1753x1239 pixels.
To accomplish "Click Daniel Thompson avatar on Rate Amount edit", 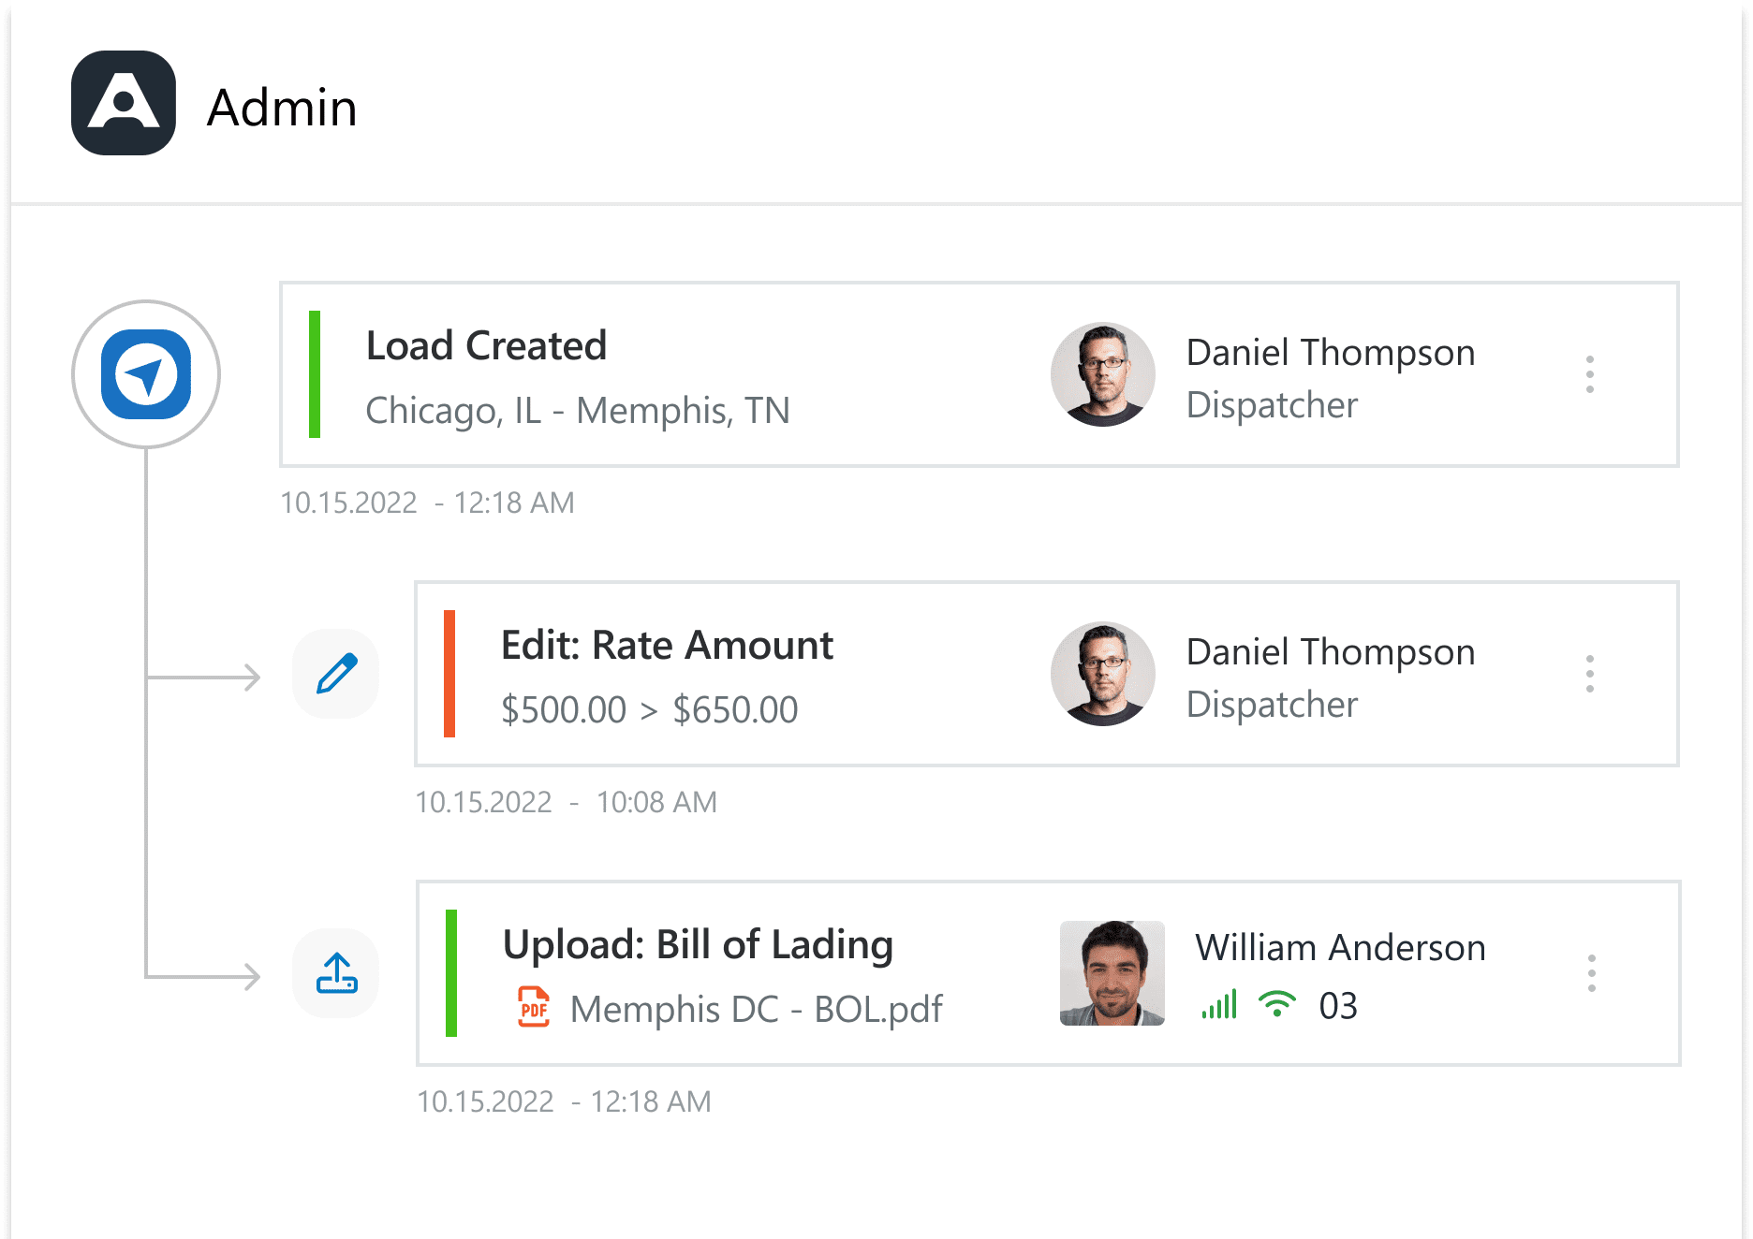I will (x=1102, y=674).
